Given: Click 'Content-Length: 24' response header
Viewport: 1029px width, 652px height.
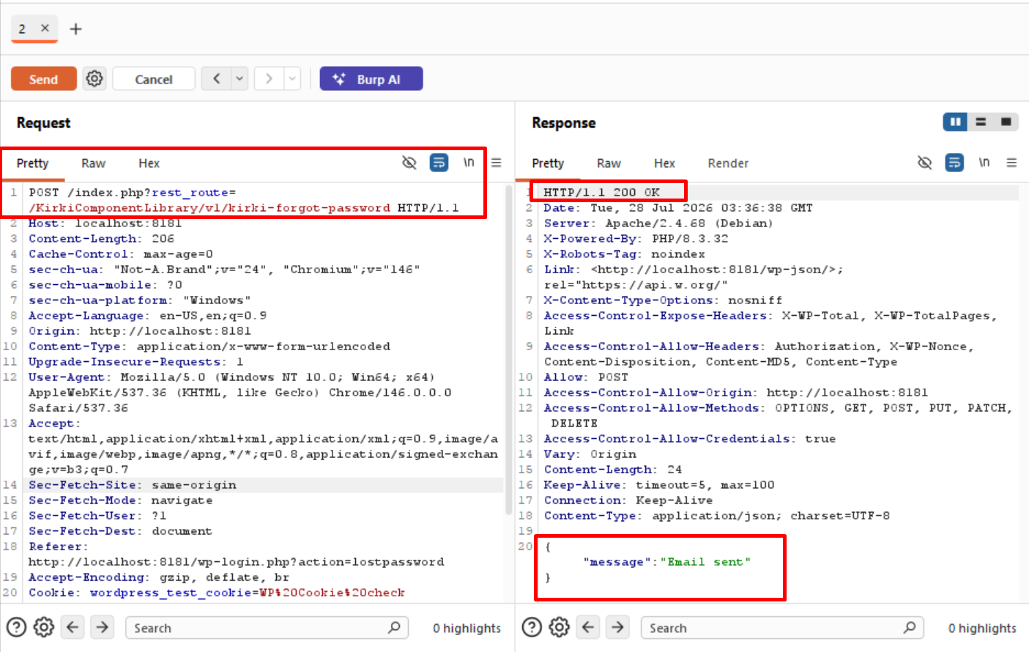Looking at the screenshot, I should click(612, 469).
